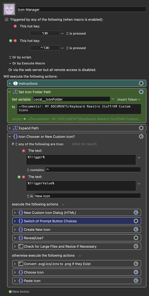Click the ⌃⌥⌘I hot key field
This screenshot has height=296, width=149.
click(45, 48)
